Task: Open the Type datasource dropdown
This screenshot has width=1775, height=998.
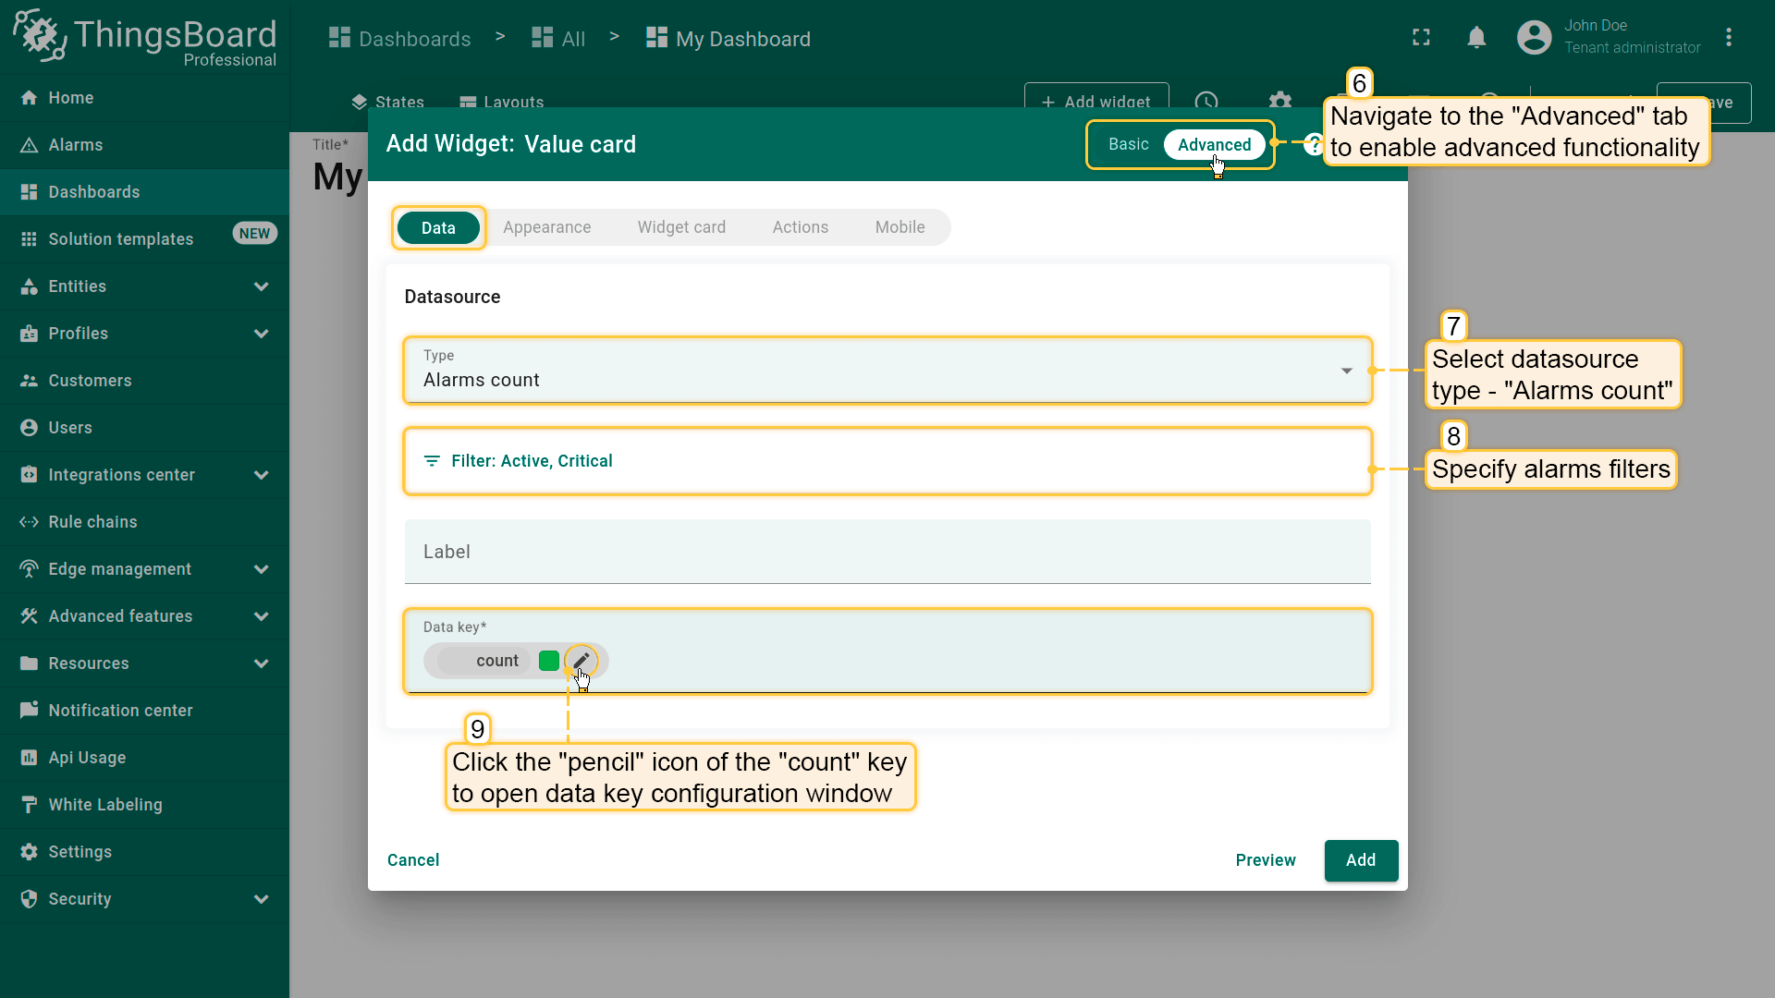Action: point(887,371)
